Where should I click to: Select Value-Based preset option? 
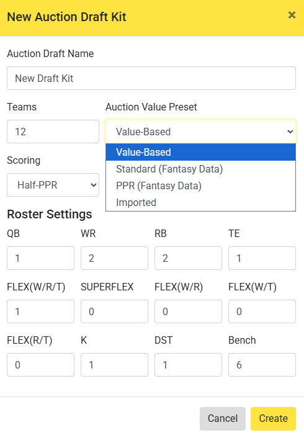(x=200, y=152)
